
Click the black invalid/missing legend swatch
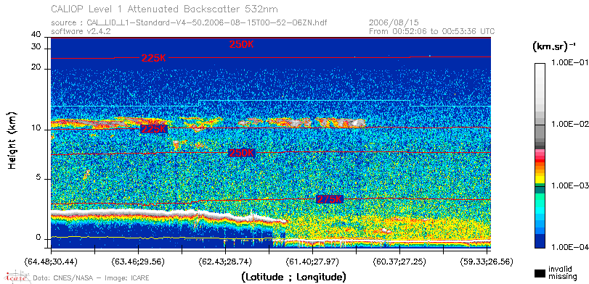pos(540,274)
